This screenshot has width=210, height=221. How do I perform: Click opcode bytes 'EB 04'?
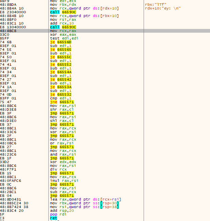(6, 195)
